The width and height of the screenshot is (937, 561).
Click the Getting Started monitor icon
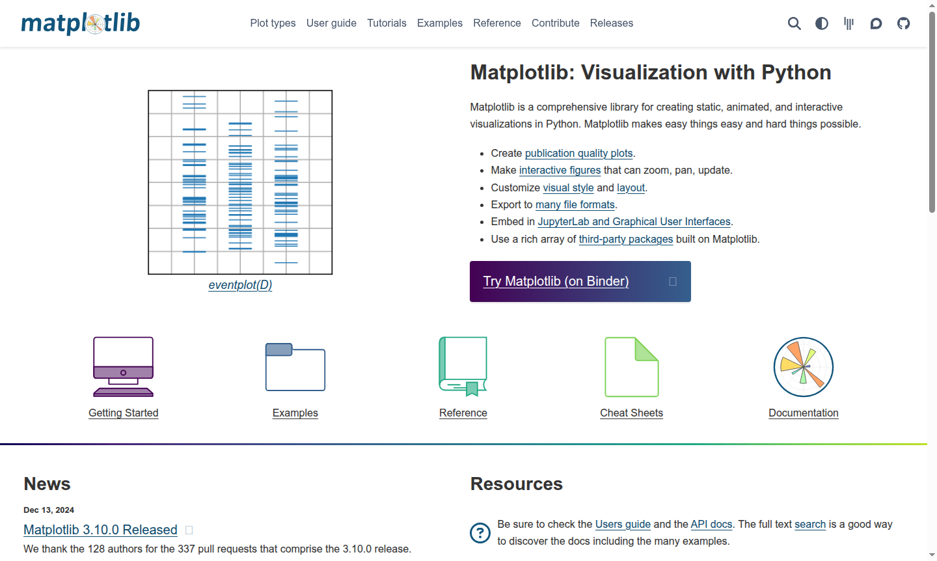(x=123, y=366)
